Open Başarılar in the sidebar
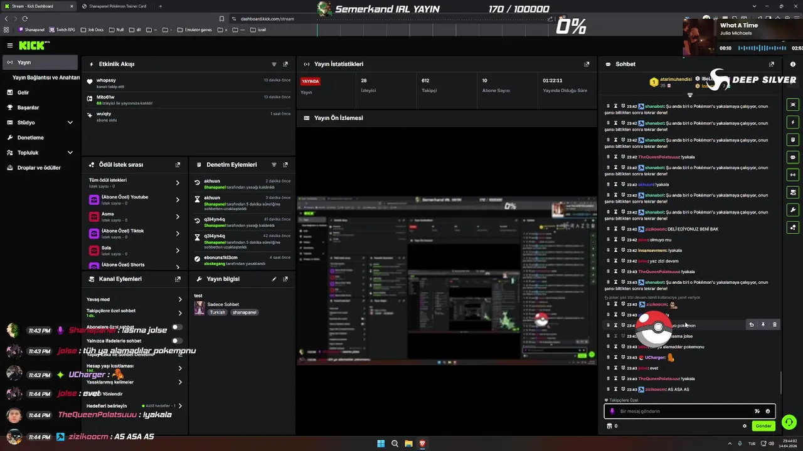803x451 pixels. 40,107
